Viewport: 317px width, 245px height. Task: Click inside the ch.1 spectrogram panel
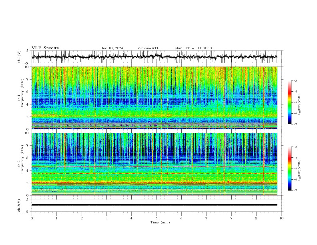pyautogui.click(x=154, y=98)
